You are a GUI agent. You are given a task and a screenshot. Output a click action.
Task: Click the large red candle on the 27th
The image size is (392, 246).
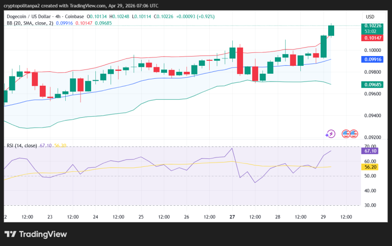click(240, 60)
